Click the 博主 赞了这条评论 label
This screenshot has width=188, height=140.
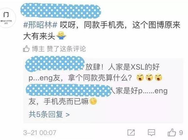pos(59,49)
